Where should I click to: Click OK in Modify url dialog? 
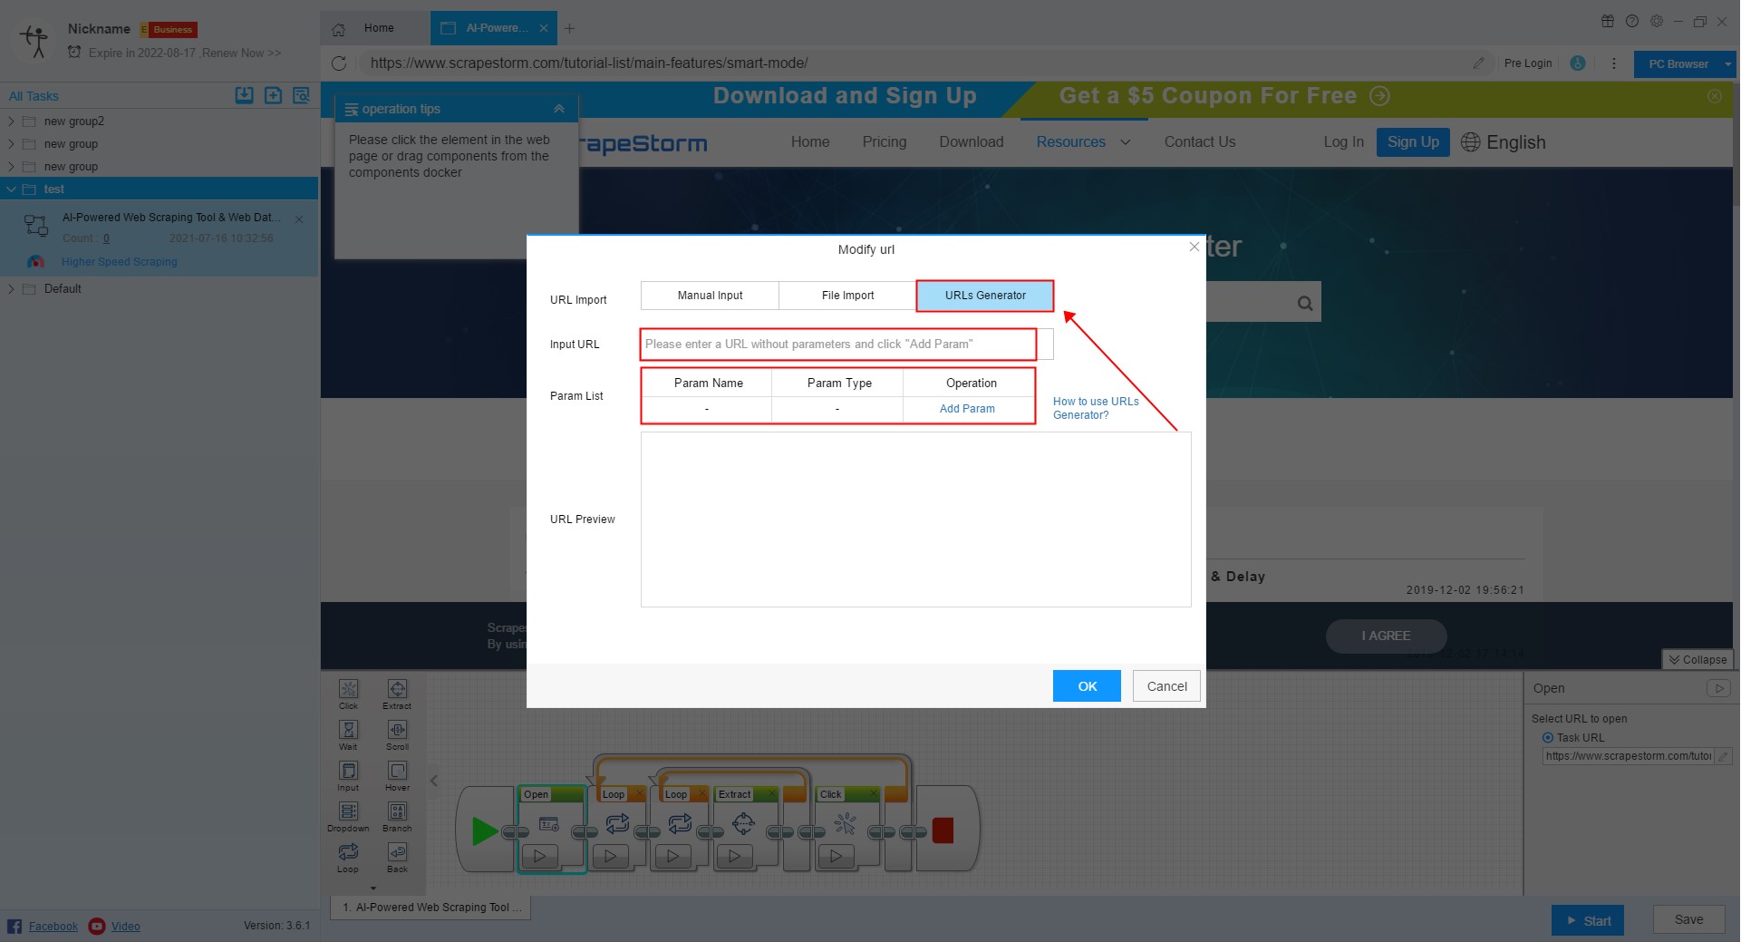point(1087,686)
